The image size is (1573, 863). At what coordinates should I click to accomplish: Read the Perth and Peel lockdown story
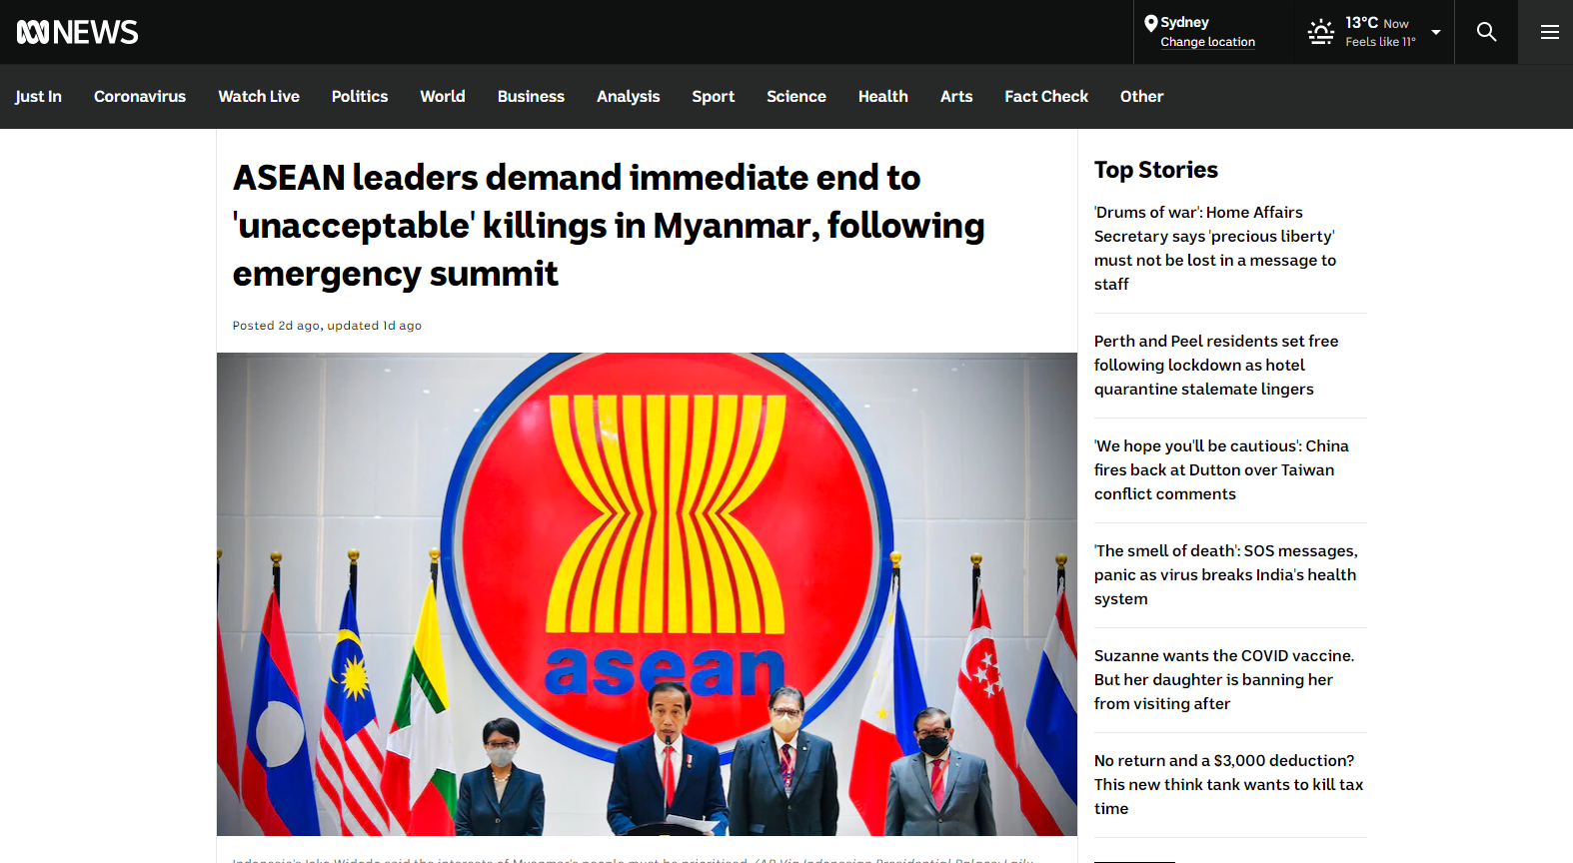tap(1216, 365)
